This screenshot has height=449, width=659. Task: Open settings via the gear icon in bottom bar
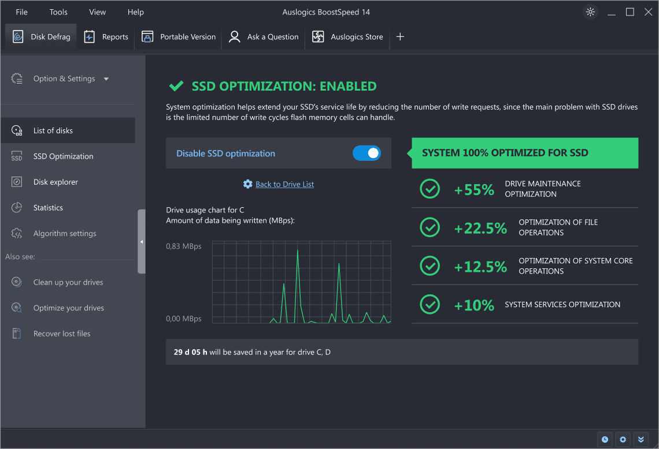pyautogui.click(x=622, y=439)
